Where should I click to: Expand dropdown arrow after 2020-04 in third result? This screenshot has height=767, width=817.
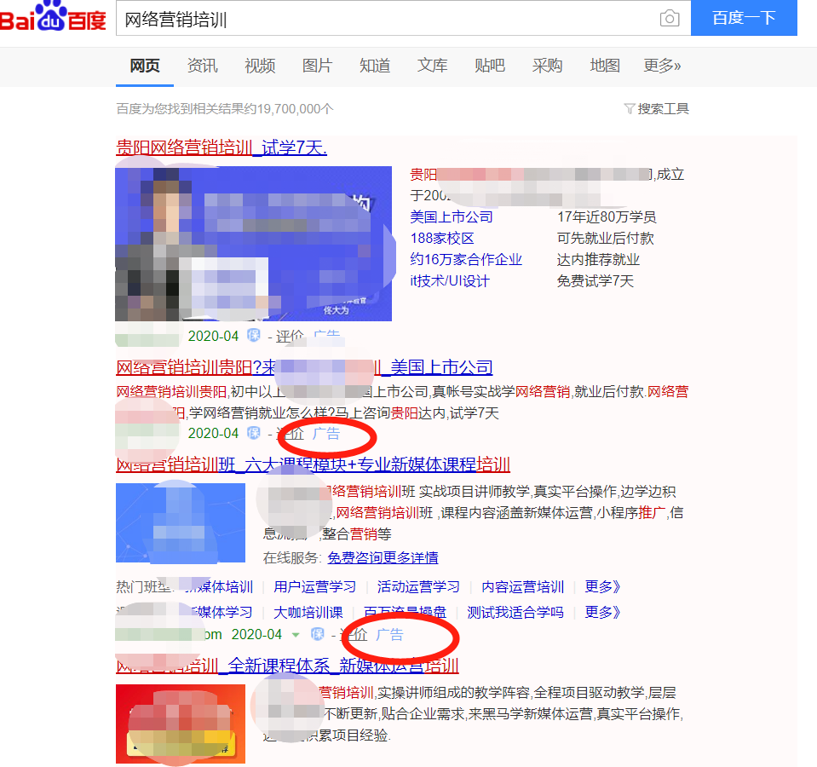tap(296, 635)
